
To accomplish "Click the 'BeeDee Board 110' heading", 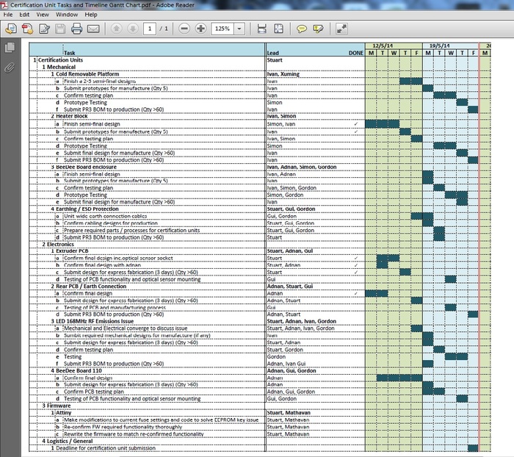I will tap(79, 371).
